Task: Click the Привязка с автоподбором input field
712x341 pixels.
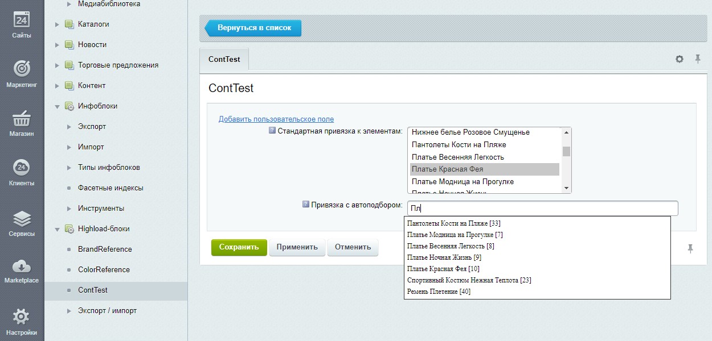Action: coord(543,209)
